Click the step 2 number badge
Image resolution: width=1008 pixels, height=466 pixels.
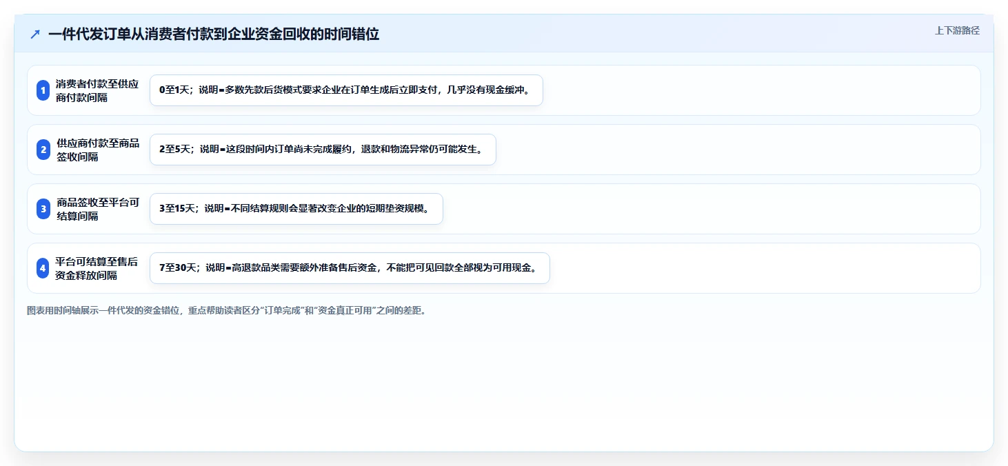click(x=43, y=150)
